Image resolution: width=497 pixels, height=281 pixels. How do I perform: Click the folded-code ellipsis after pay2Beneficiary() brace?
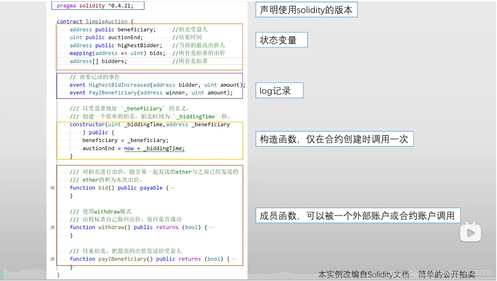point(234,259)
